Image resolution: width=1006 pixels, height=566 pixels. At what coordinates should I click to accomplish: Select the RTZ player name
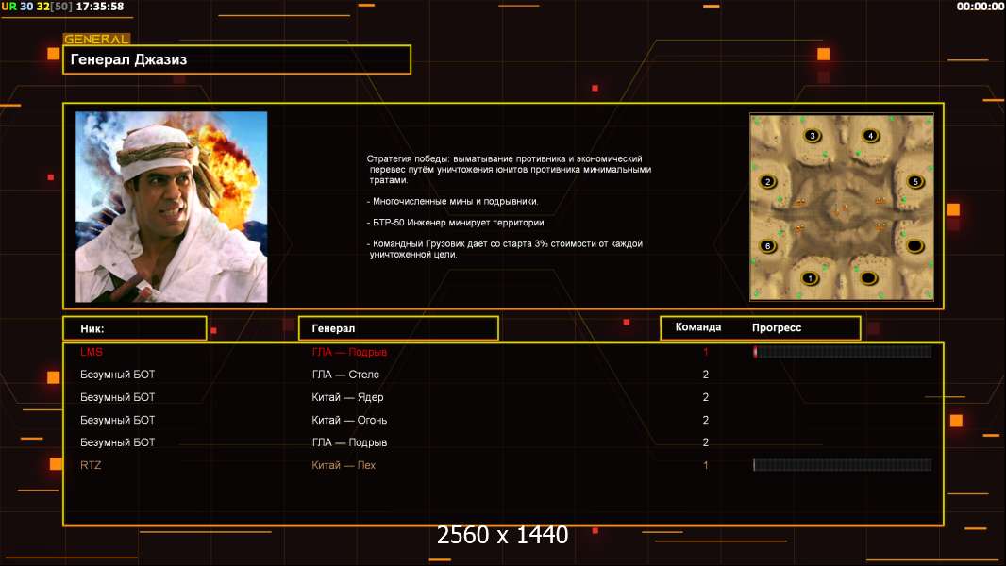(92, 465)
